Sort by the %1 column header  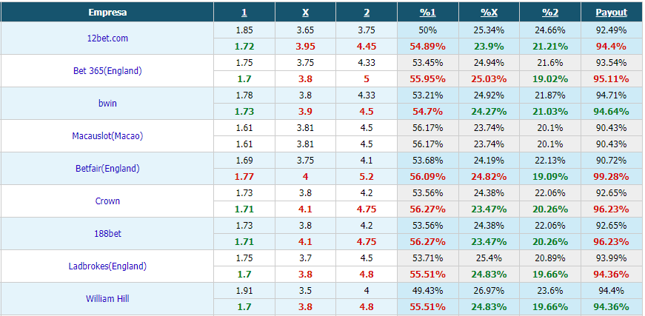click(427, 13)
